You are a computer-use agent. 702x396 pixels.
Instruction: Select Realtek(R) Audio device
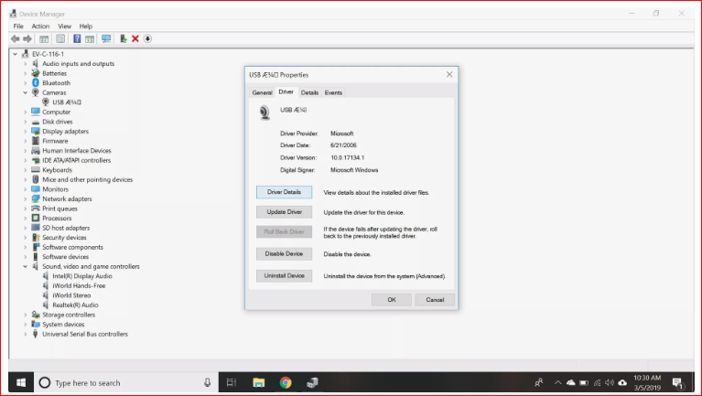pos(70,305)
